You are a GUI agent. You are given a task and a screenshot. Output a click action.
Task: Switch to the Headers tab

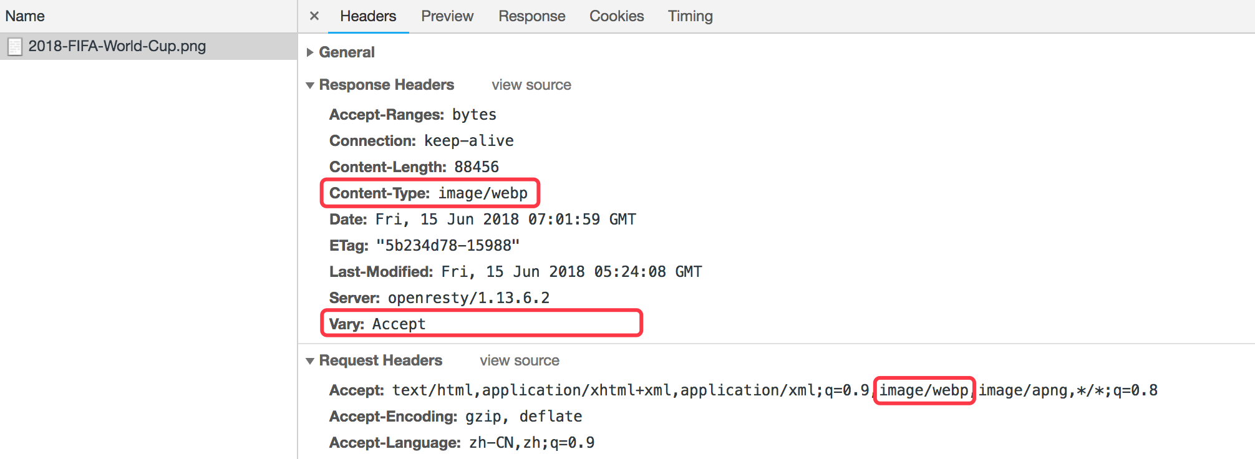pos(368,16)
